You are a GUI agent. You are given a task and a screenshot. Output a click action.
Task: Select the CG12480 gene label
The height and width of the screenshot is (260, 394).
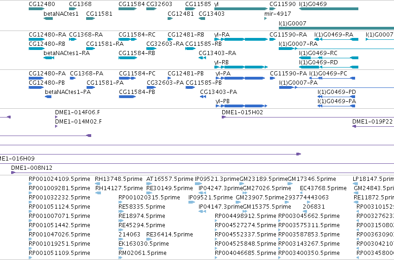[x=42, y=4]
